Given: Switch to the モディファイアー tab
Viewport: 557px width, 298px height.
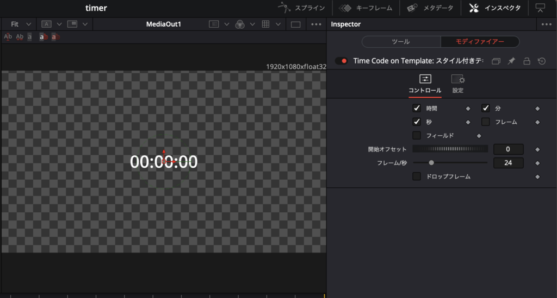Looking at the screenshot, I should 480,42.
